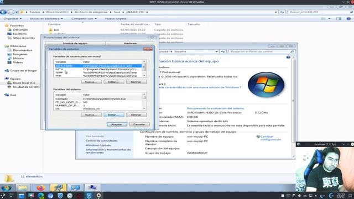Click the help icon in the System window
354x199 pixels.
[x=288, y=57]
